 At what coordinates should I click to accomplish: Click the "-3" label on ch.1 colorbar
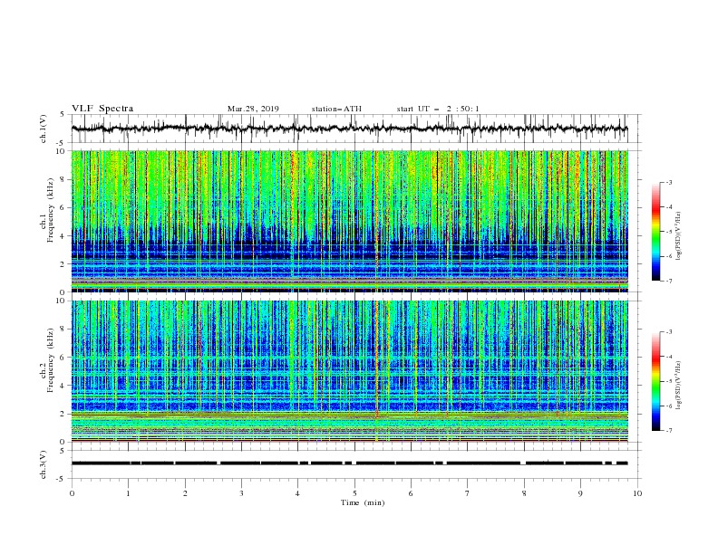669,182
